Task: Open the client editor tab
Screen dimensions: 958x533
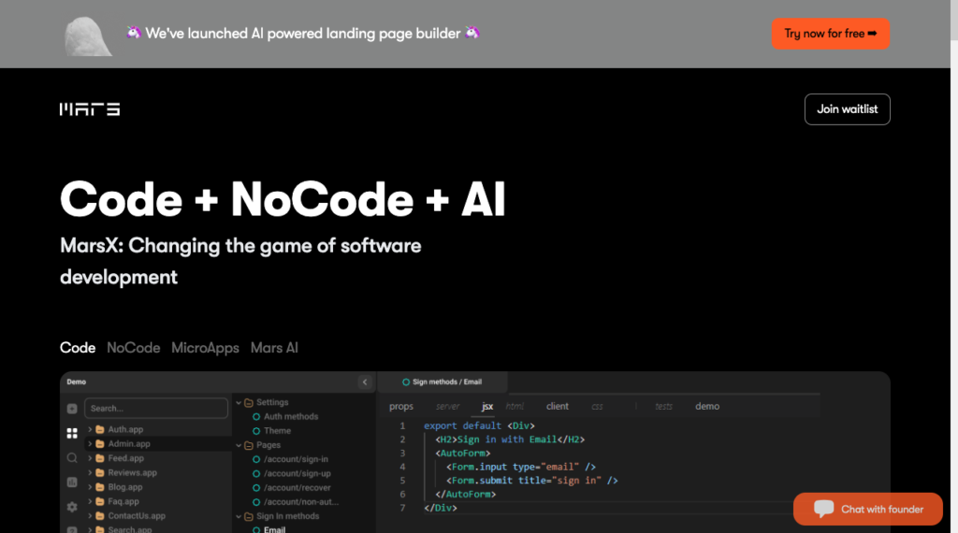Action: (x=558, y=407)
